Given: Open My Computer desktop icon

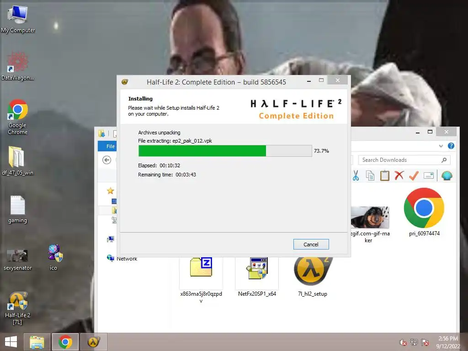Looking at the screenshot, I should (18, 19).
